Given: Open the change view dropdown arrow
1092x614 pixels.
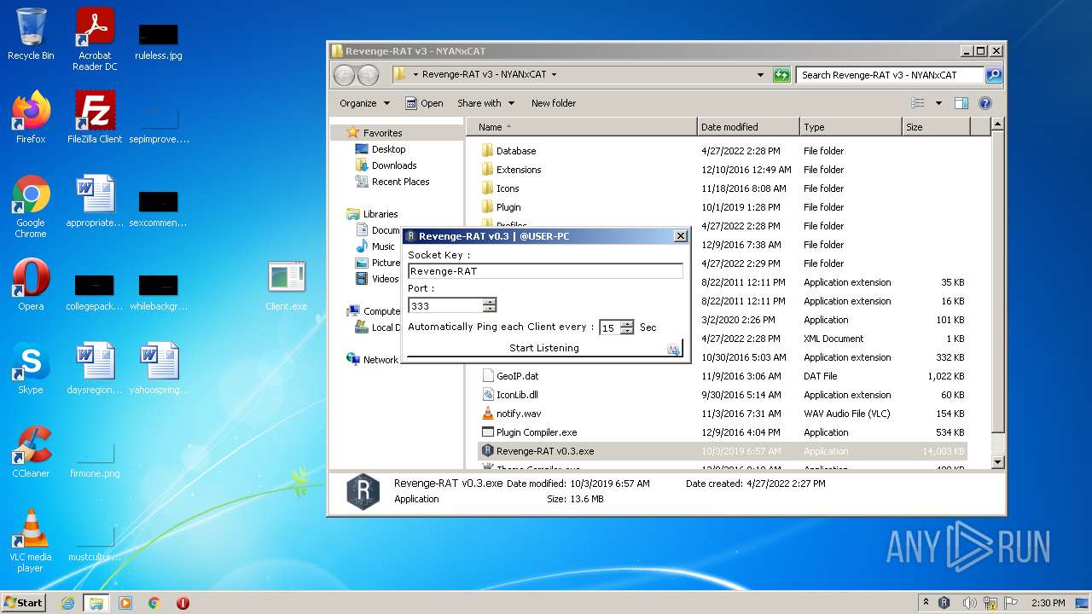Looking at the screenshot, I should [938, 103].
